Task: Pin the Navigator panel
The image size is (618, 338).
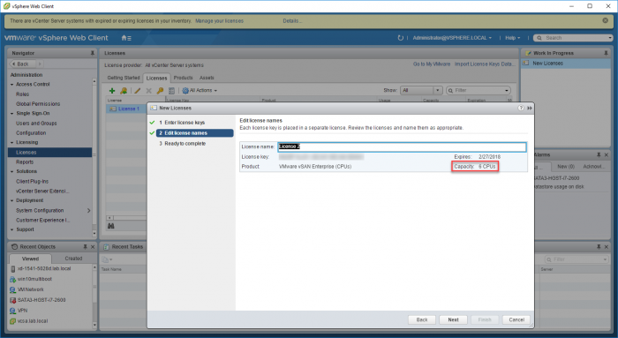Action: (93, 53)
